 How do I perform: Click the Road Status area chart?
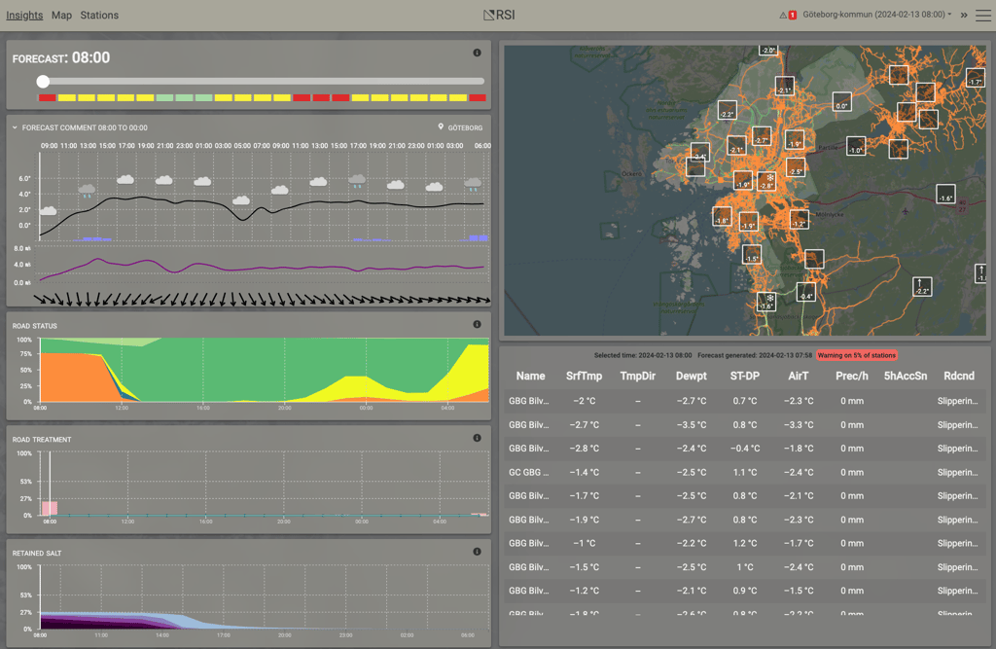coord(265,370)
